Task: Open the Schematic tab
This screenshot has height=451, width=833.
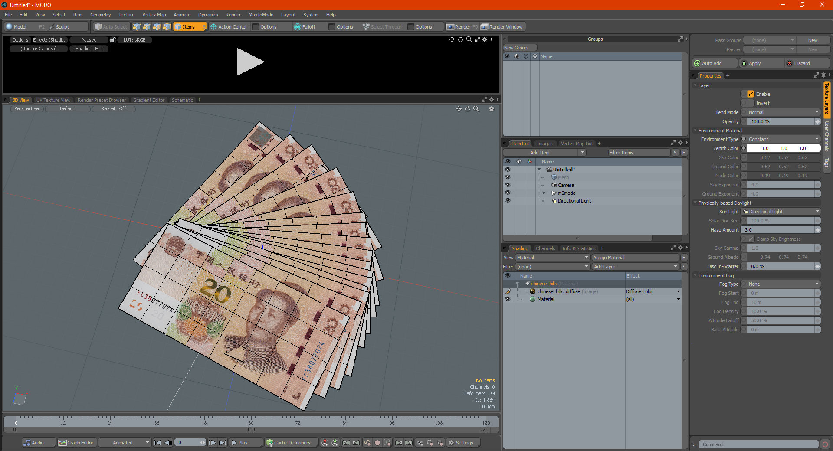Action: 182,100
